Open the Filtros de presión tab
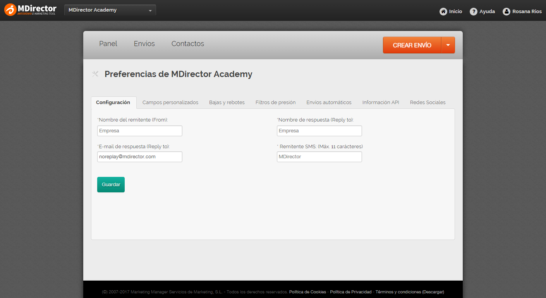The height and width of the screenshot is (298, 546). pos(276,103)
